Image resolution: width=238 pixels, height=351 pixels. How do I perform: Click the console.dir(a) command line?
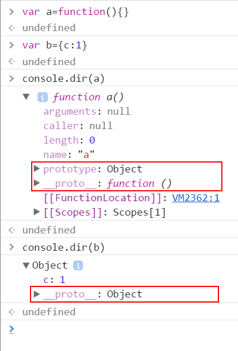point(63,78)
